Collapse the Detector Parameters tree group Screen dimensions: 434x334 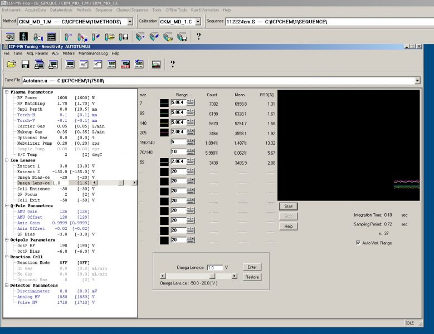point(7,285)
